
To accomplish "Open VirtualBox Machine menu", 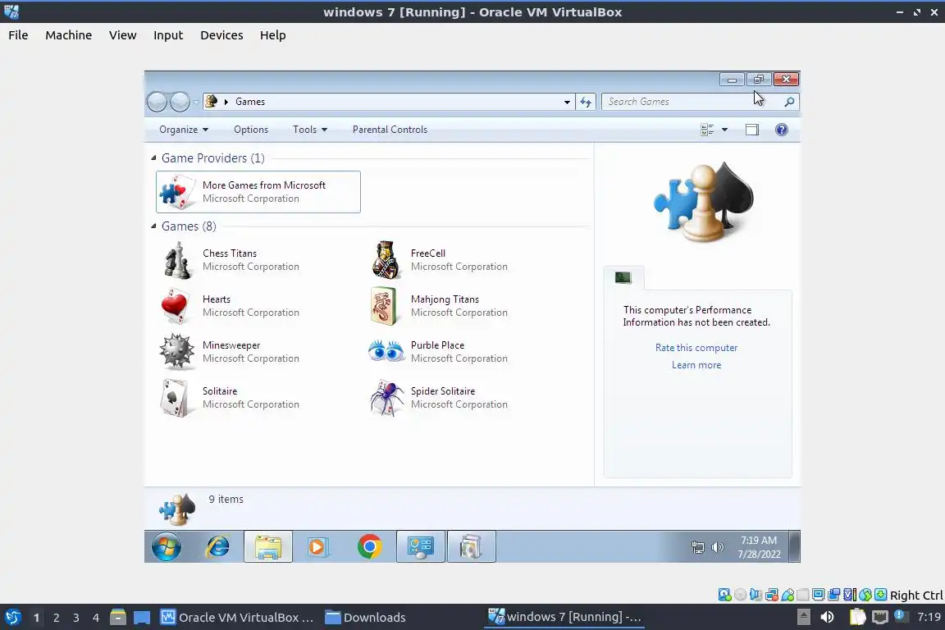I will (x=69, y=35).
